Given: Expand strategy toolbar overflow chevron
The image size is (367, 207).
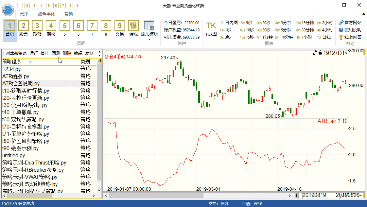Looking at the screenshot, I should click(100, 53).
